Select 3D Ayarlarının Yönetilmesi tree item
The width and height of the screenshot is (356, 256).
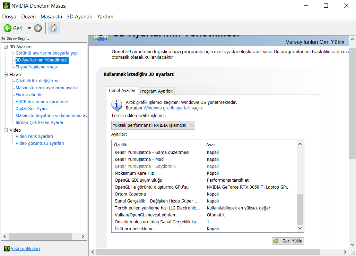coord(42,60)
